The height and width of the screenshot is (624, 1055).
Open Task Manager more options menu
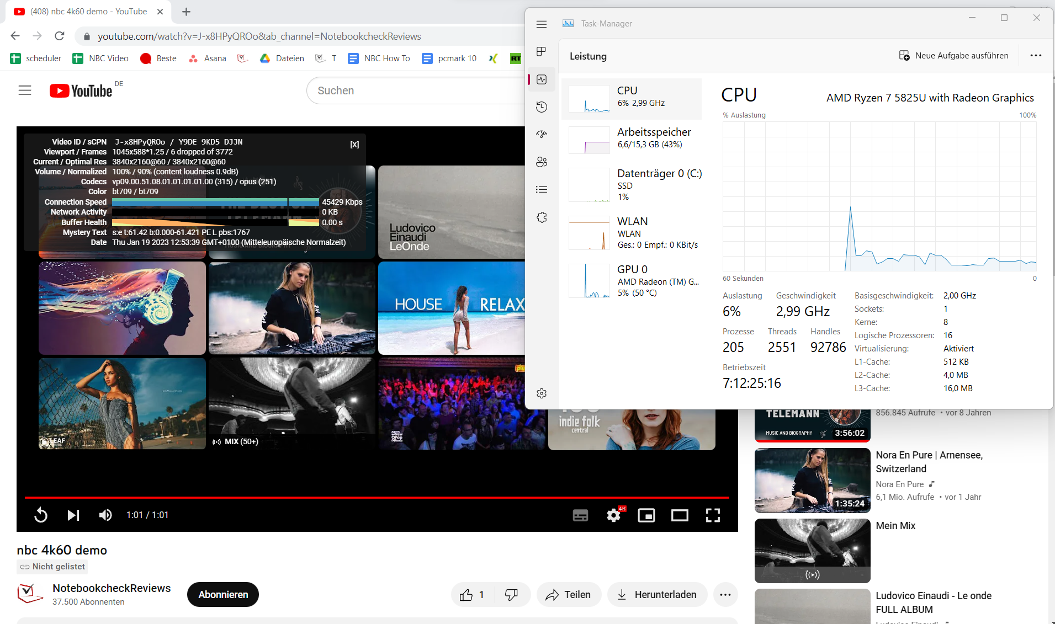pyautogui.click(x=1036, y=56)
